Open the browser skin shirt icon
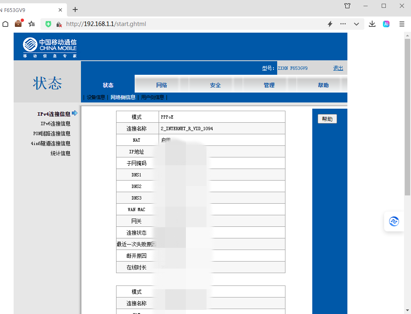Screen dimensions: 411x314 tap(347, 6)
